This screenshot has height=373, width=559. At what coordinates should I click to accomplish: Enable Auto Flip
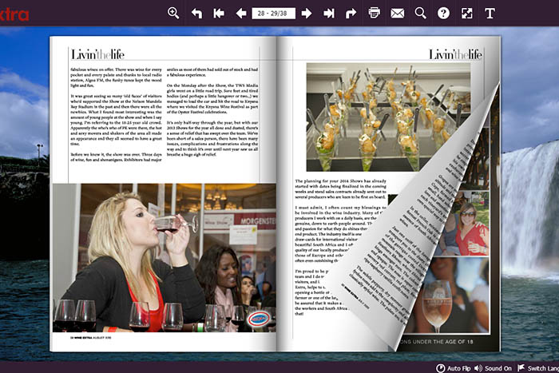[453, 368]
